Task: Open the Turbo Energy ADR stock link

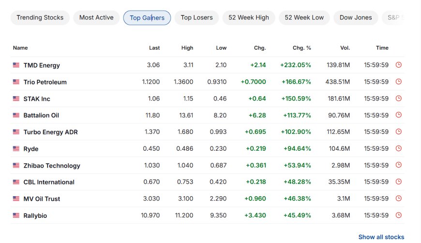Action: tap(50, 132)
